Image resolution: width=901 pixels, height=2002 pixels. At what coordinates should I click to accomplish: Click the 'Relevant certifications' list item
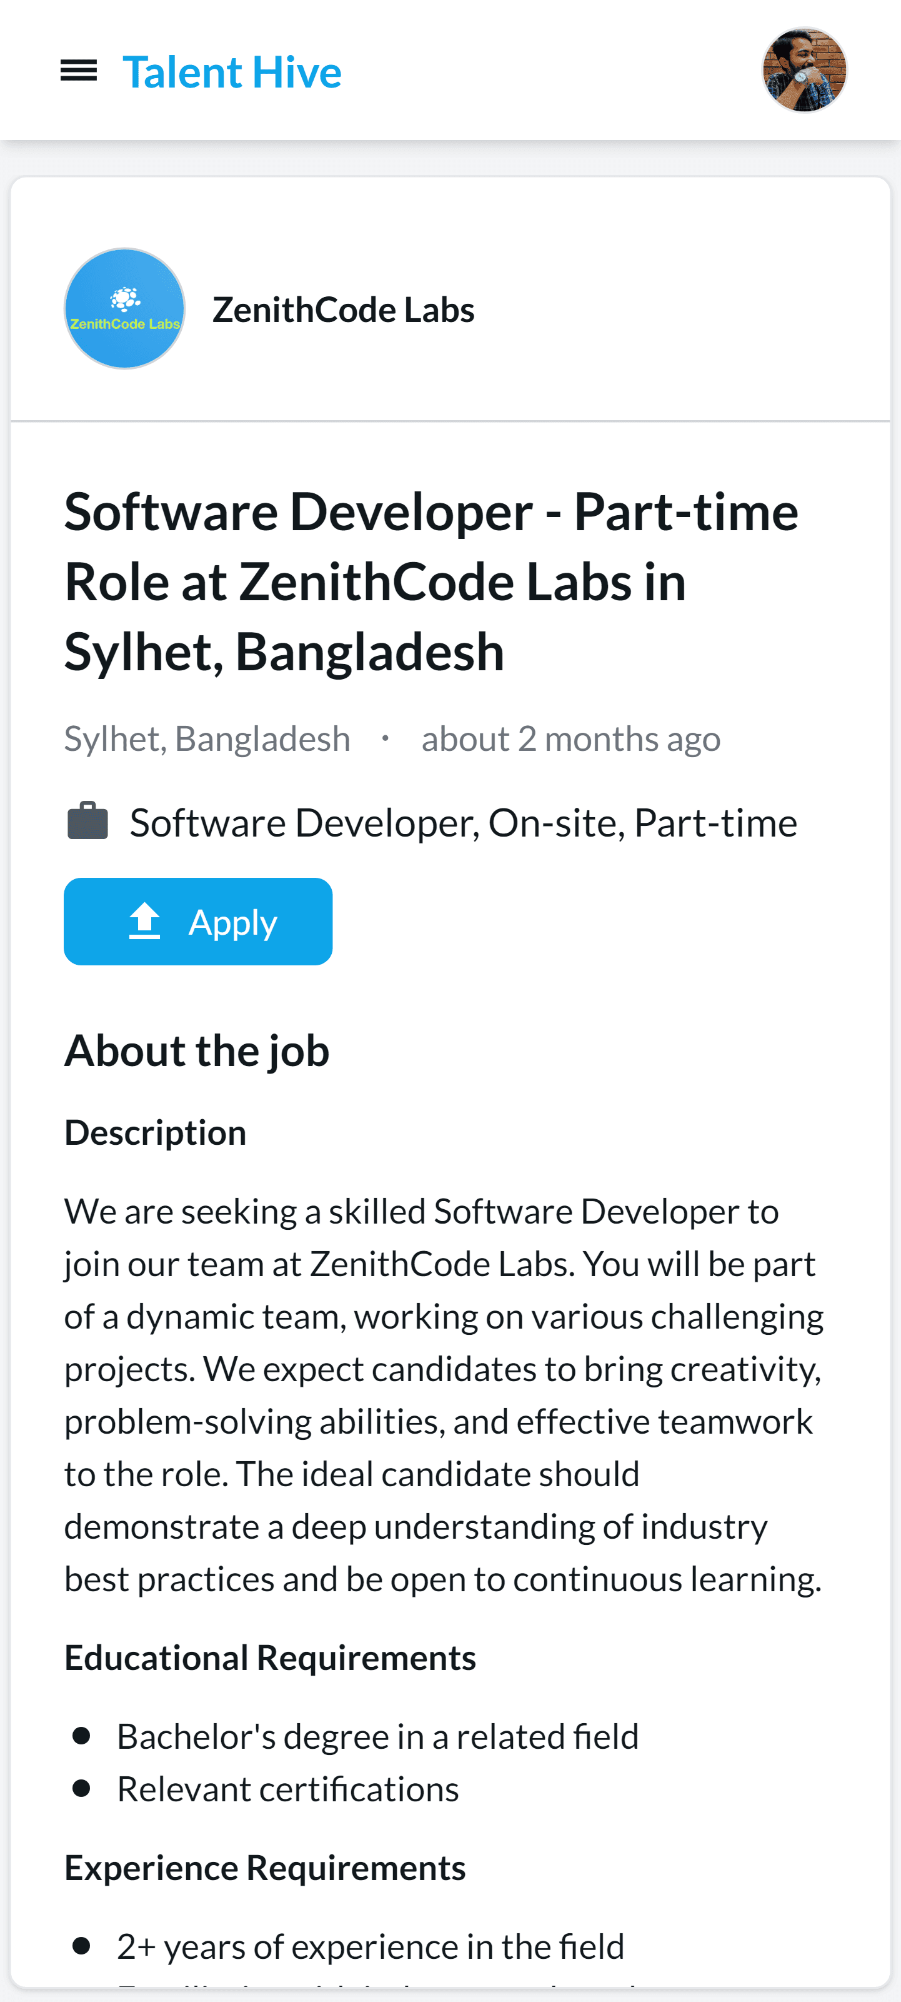click(287, 1789)
